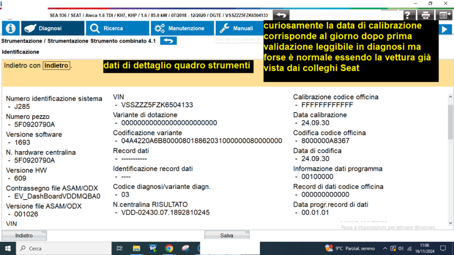Select Data calibrazione value 24.09.30
The image size is (454, 255).
pyautogui.click(x=316, y=123)
